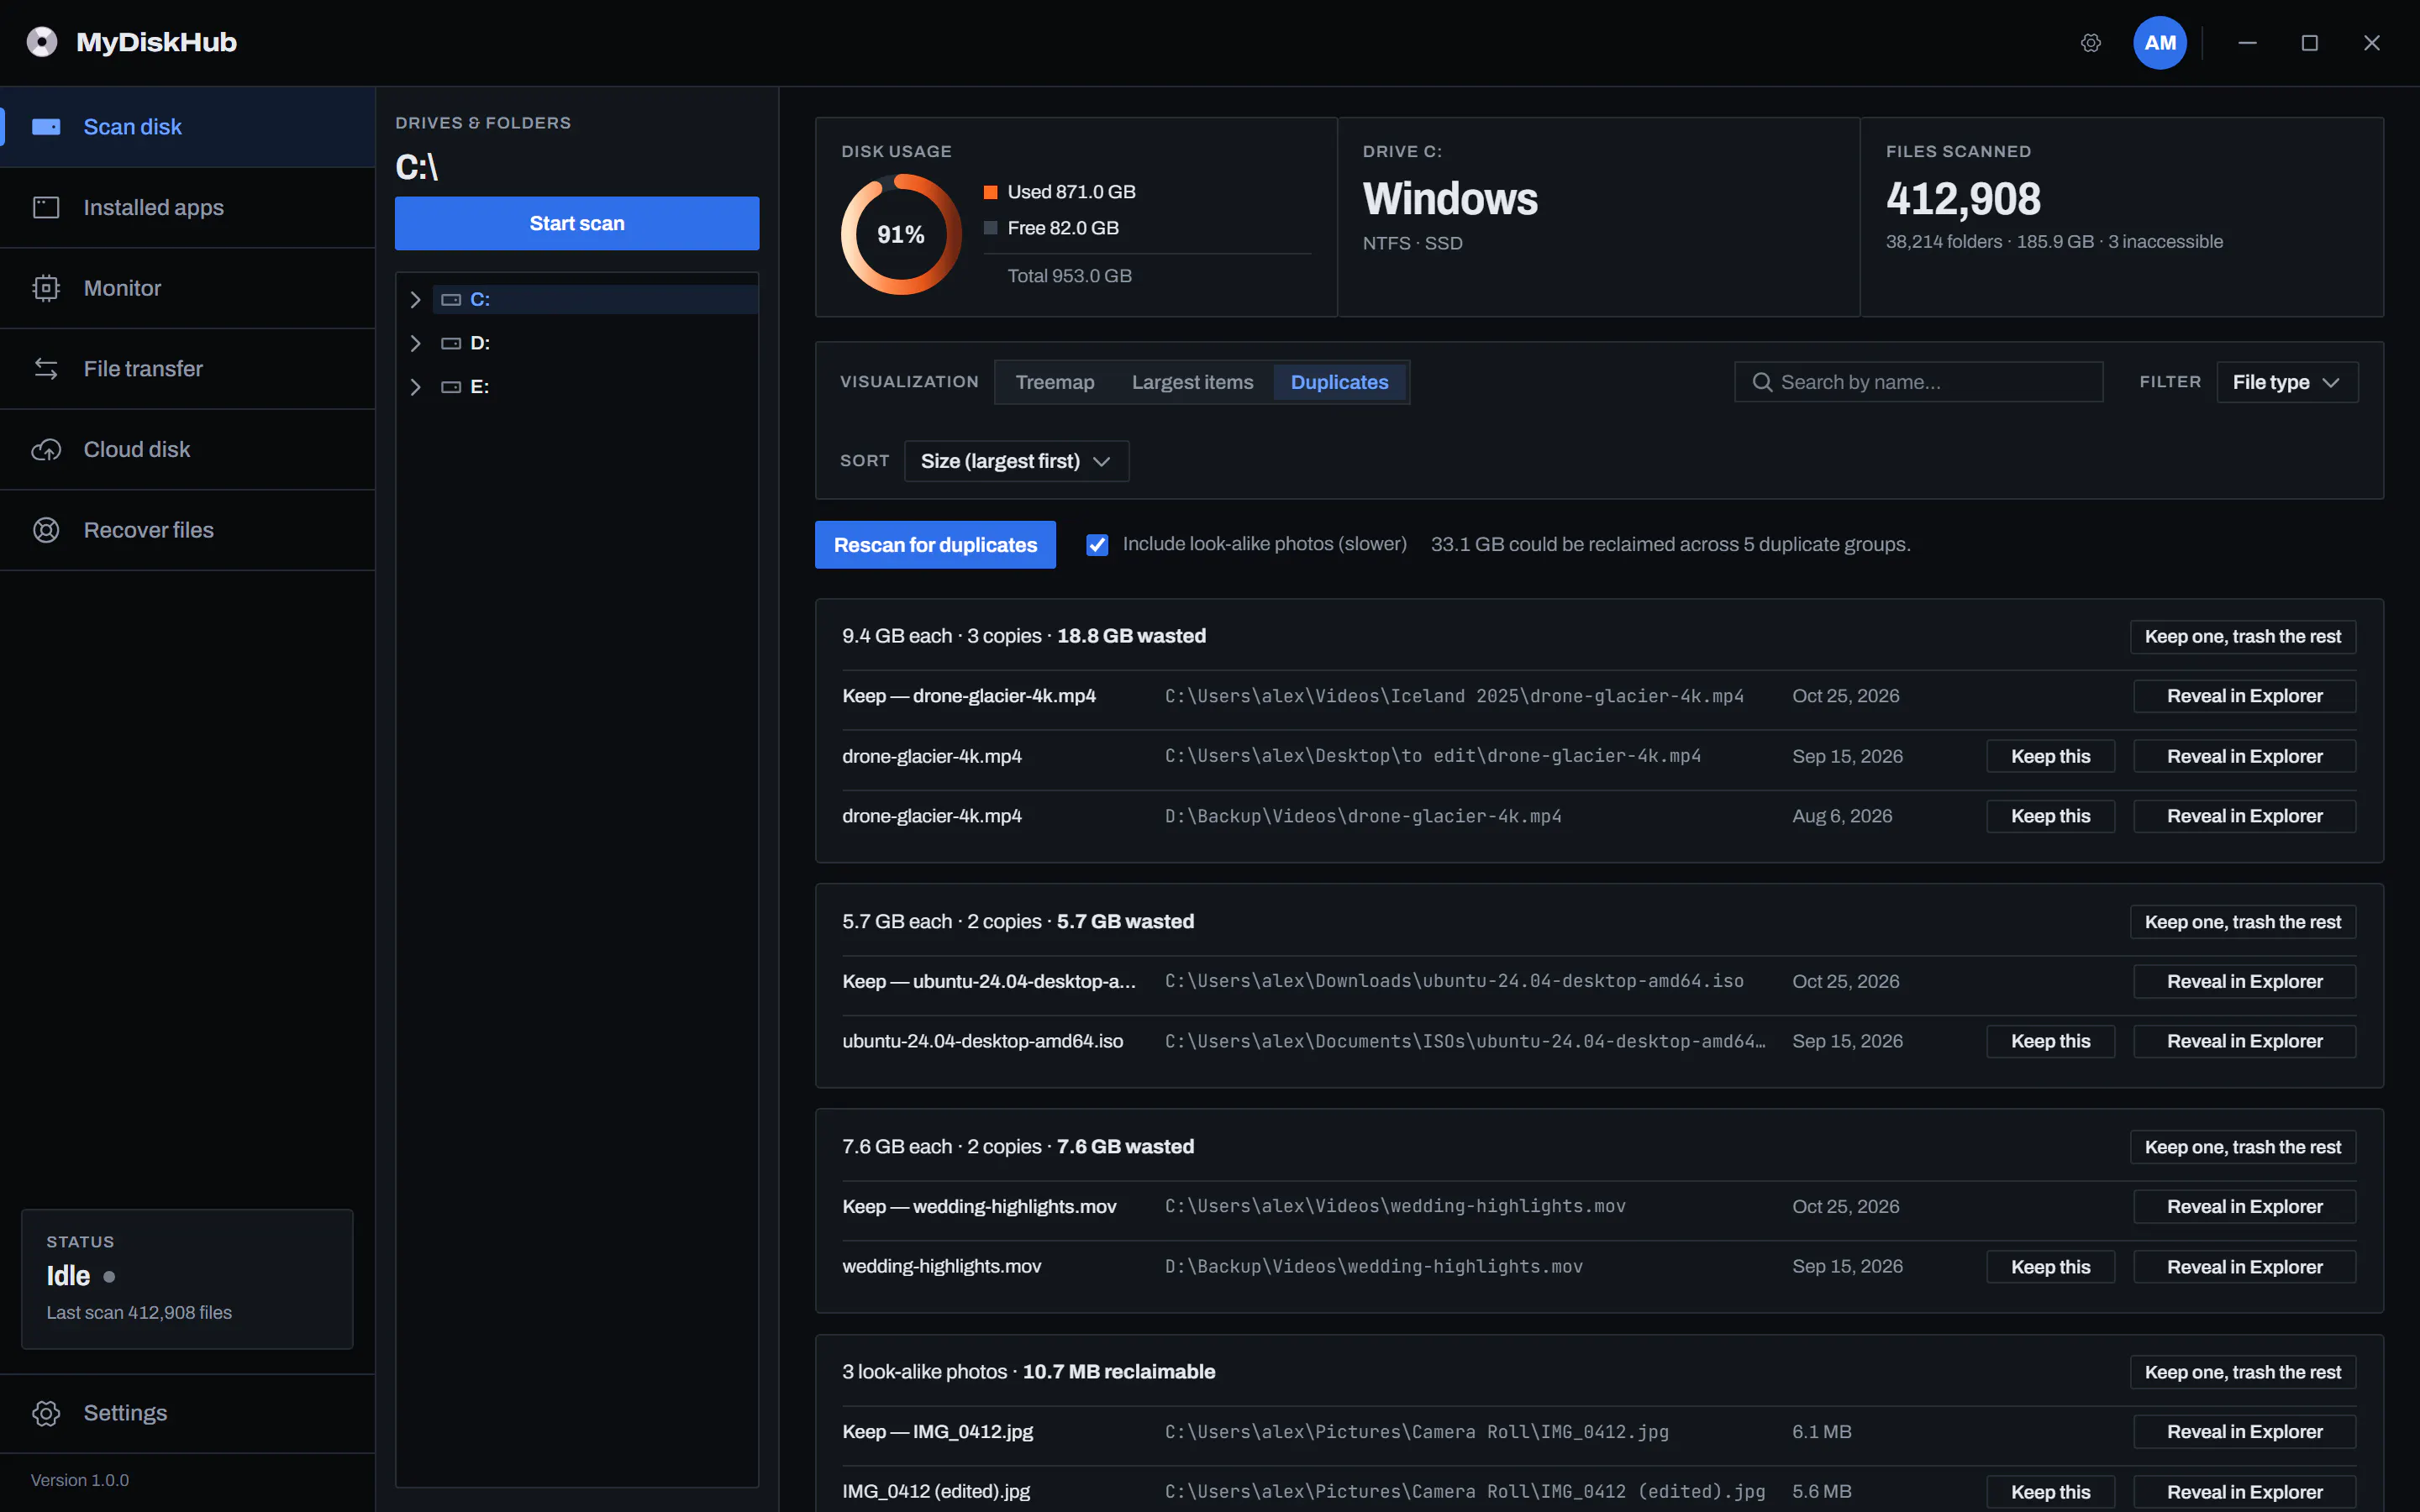This screenshot has height=1512, width=2420.
Task: Open the Scan disk section icon
Action: (46, 127)
